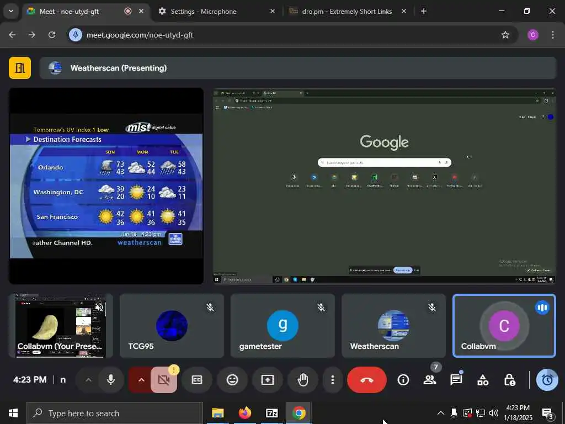This screenshot has height=424, width=565.
Task: Show the people panel with 7 participants
Action: [x=429, y=380]
